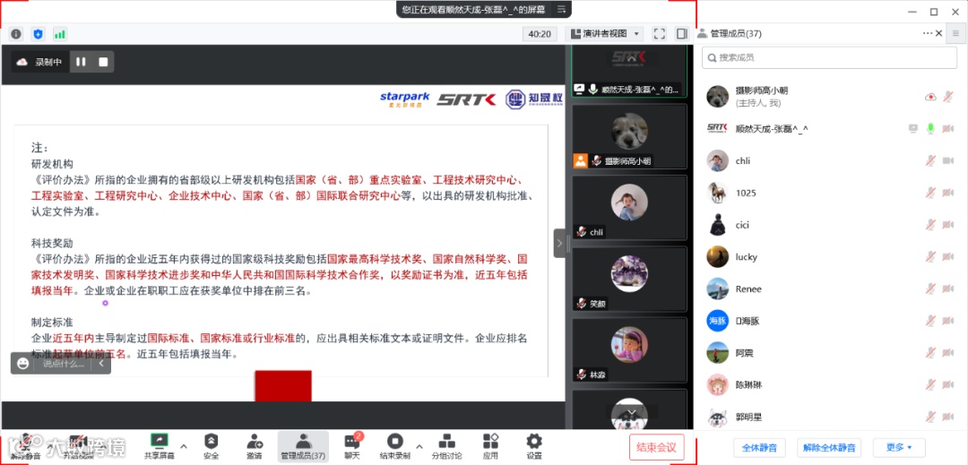Select the 顺然天成-张磊 speaker thumbnail
This screenshot has width=968, height=465.
(x=630, y=70)
